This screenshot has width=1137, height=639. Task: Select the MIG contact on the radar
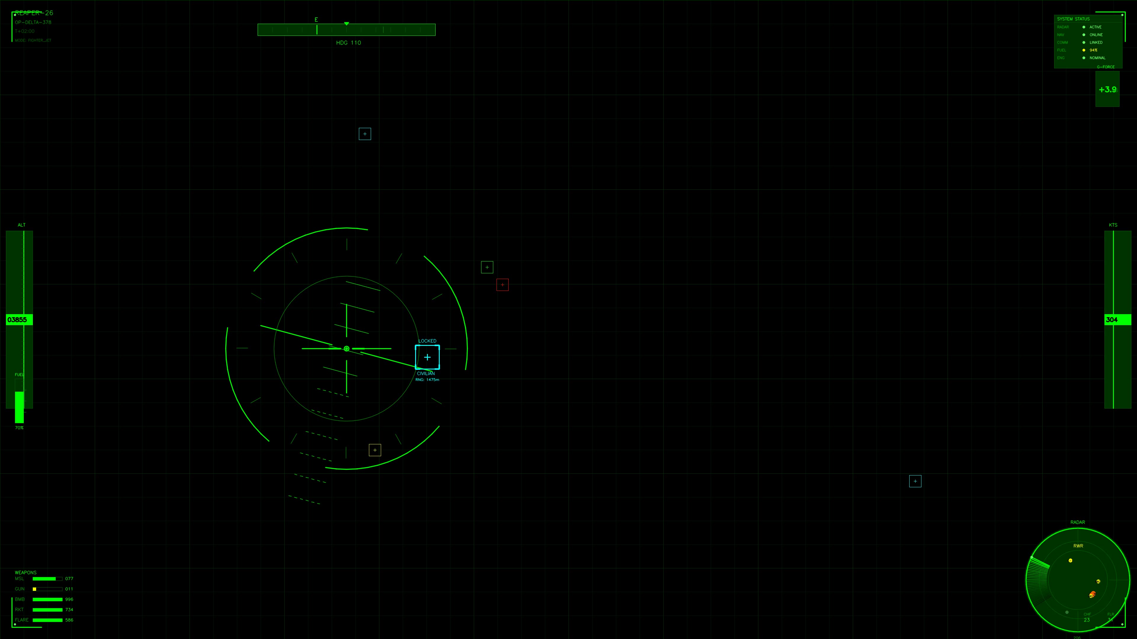tap(1098, 581)
